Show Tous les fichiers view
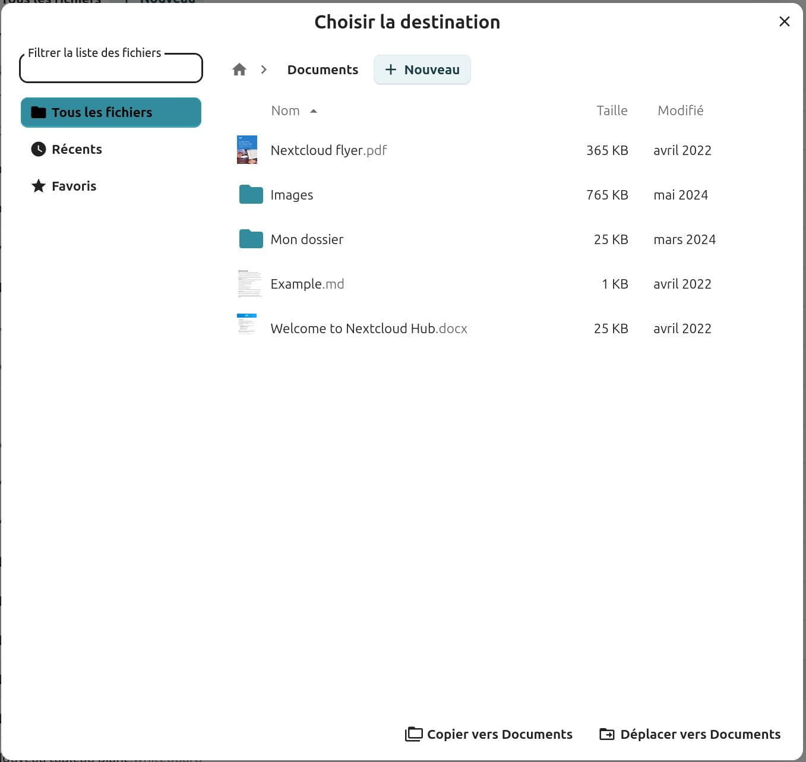The height and width of the screenshot is (762, 806). 111,112
